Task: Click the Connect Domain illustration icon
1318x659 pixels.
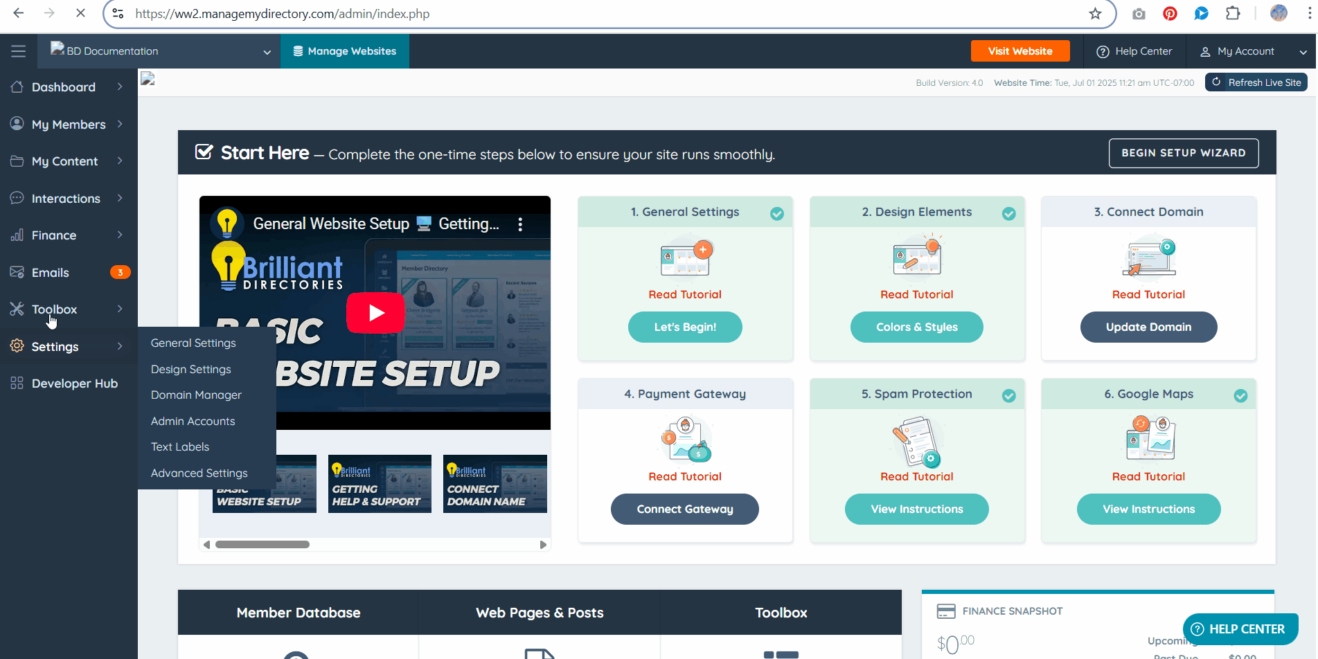Action: (x=1149, y=256)
